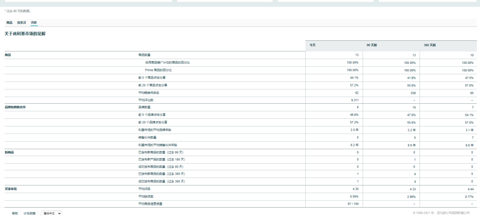Open the 简体中文 language dropdown
The image size is (480, 216).
pos(52,213)
